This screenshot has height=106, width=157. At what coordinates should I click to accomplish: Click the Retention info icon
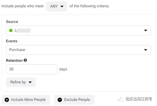(25, 60)
